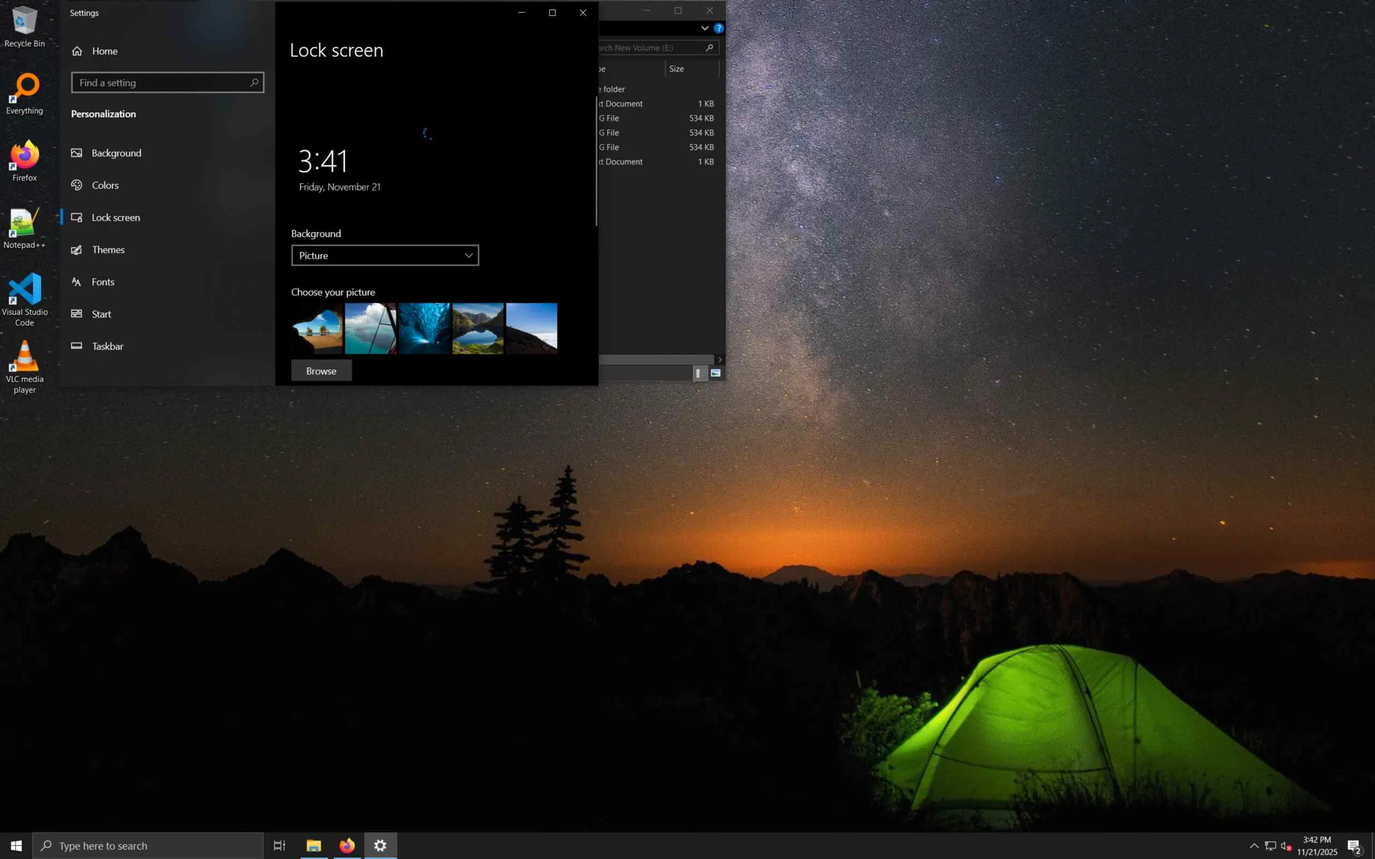This screenshot has height=859, width=1375.
Task: Open Fonts settings in sidebar
Action: pyautogui.click(x=103, y=282)
